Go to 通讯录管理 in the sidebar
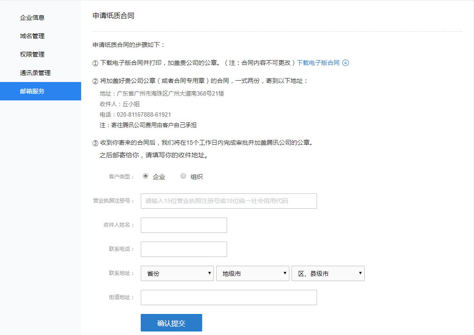 [x=35, y=73]
